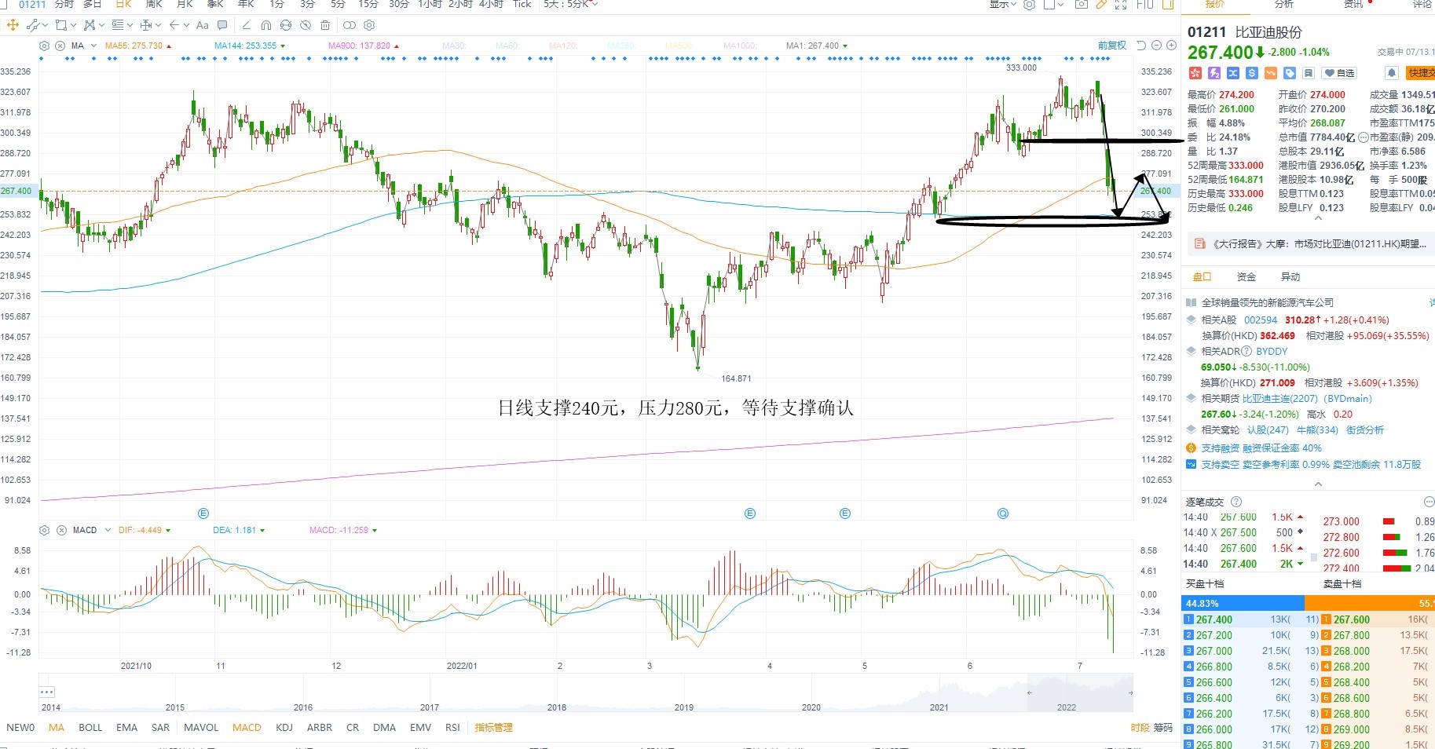Close the MACD indicator panel

click(61, 530)
